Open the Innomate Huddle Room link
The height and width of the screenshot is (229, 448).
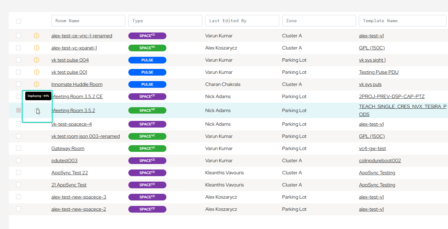coord(77,84)
